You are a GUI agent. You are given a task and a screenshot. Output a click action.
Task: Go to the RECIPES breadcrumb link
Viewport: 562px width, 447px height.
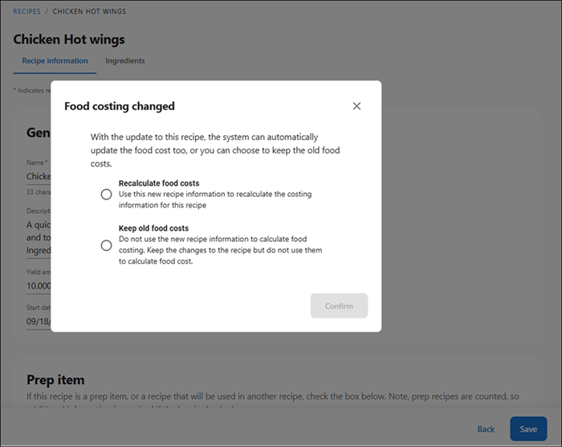coord(26,12)
